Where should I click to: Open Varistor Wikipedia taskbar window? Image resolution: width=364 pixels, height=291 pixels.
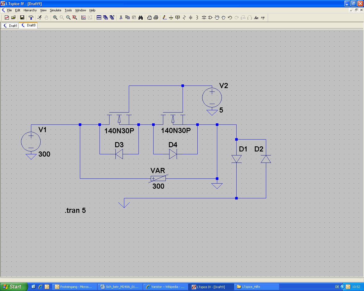pos(165,287)
